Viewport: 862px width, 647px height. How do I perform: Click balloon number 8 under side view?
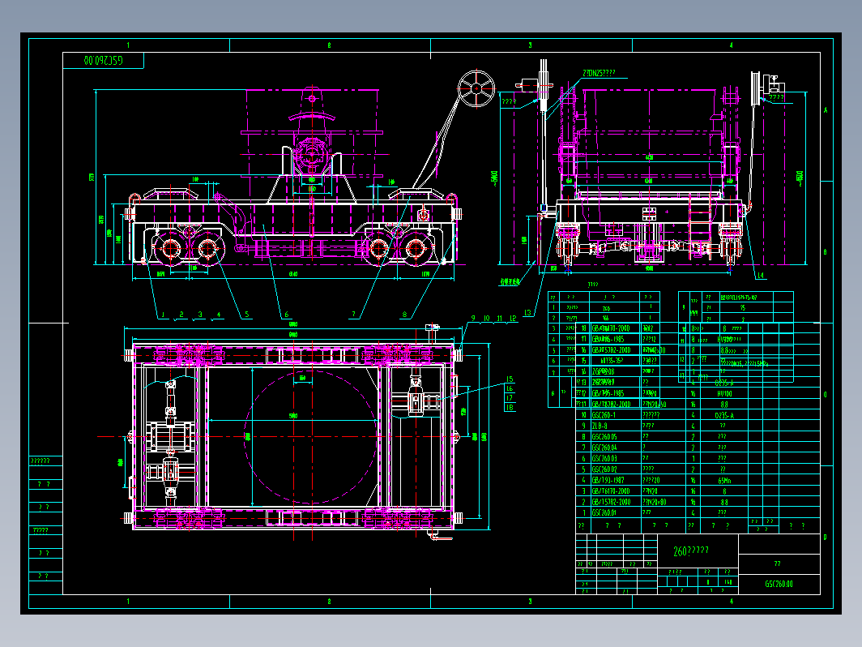pyautogui.click(x=404, y=315)
